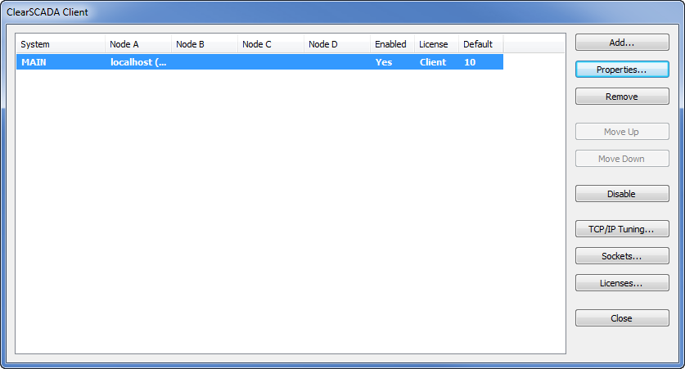Click the localhost entry in Node A

coord(137,62)
